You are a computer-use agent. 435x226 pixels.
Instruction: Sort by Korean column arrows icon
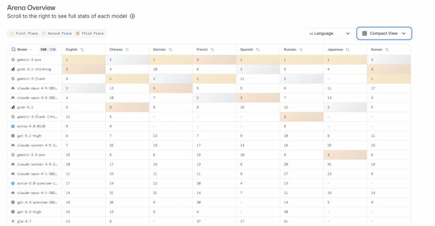387,50
